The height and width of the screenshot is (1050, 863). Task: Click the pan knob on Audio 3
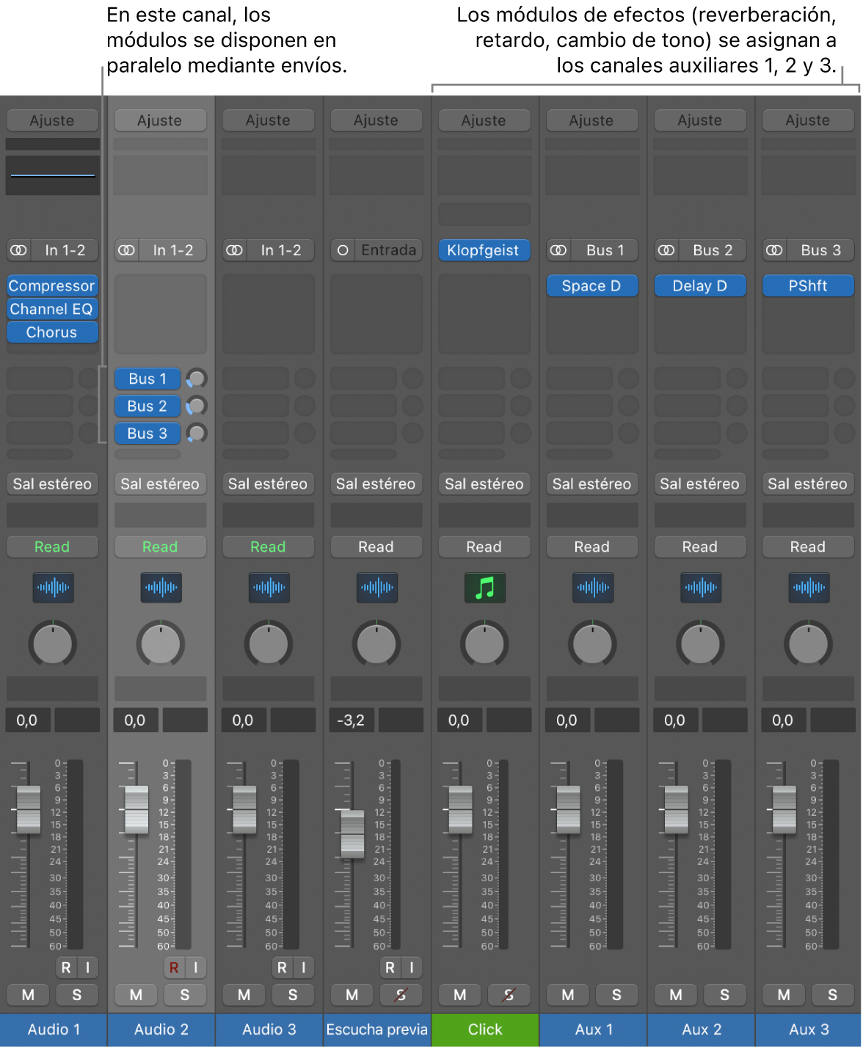[269, 644]
